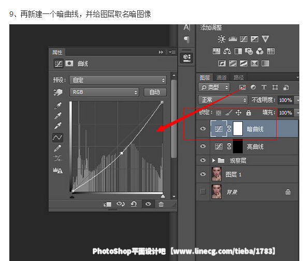Screen dimensions: 304x261
Task: Click the black point input slider
Action: click(72, 196)
